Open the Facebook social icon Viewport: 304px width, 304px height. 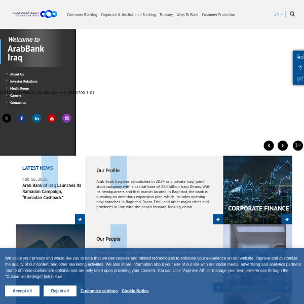[x=22, y=118]
